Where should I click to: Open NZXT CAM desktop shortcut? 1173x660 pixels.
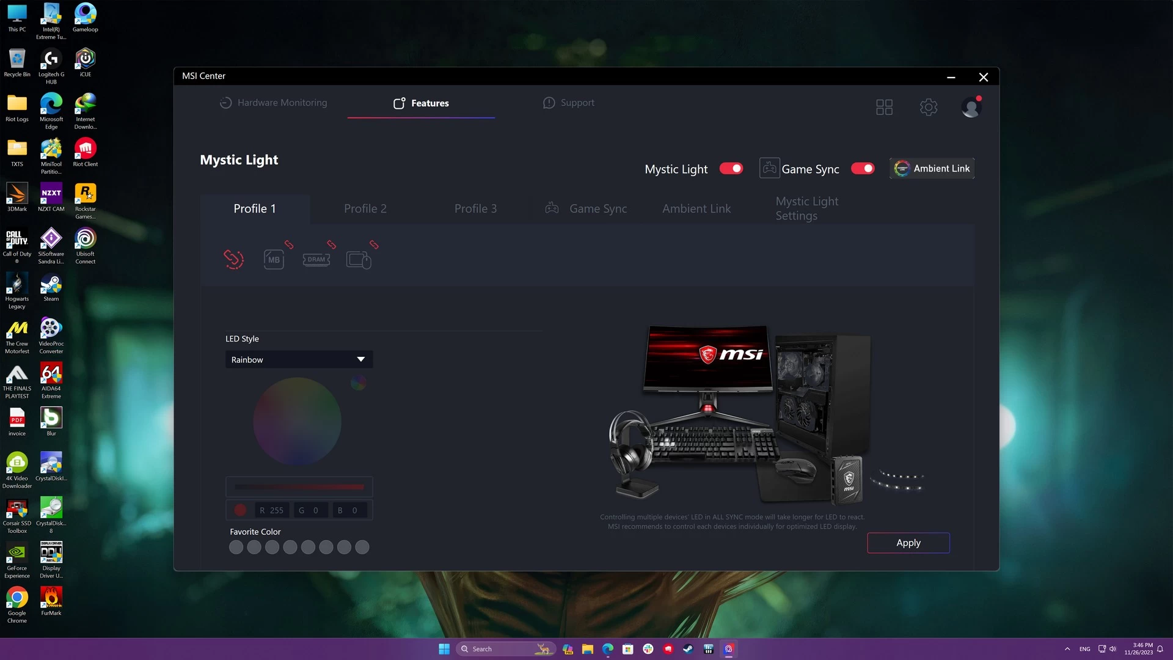click(x=51, y=197)
